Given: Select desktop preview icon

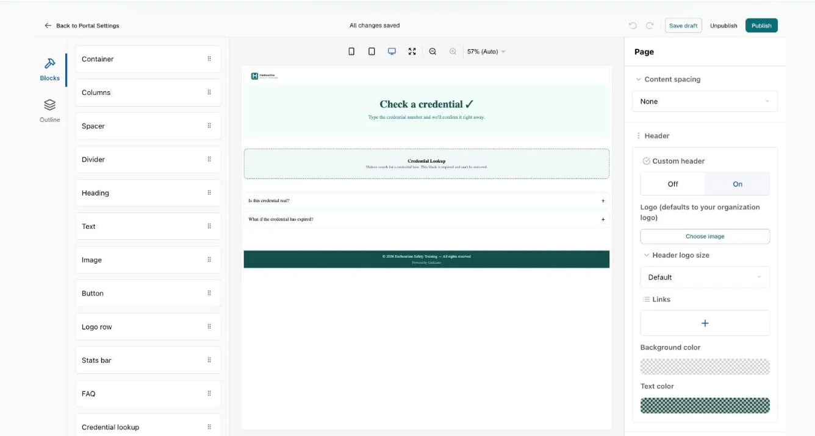Looking at the screenshot, I should [x=392, y=52].
